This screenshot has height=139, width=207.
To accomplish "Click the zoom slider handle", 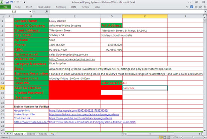I will click(x=193, y=137).
